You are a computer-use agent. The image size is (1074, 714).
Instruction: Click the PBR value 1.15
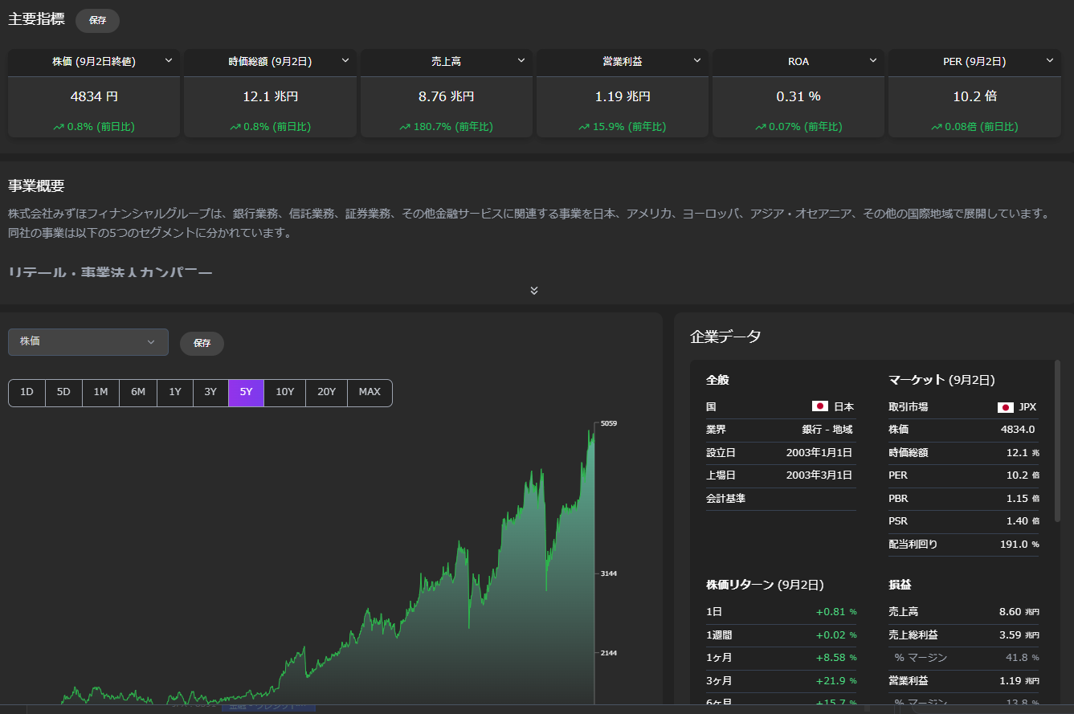[1017, 499]
